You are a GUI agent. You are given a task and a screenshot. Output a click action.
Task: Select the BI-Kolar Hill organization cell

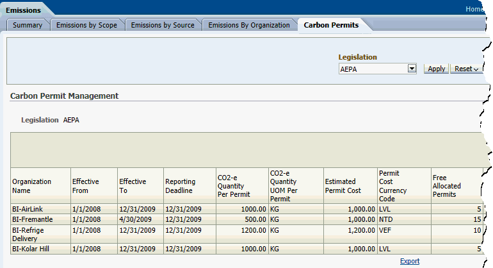coord(40,249)
